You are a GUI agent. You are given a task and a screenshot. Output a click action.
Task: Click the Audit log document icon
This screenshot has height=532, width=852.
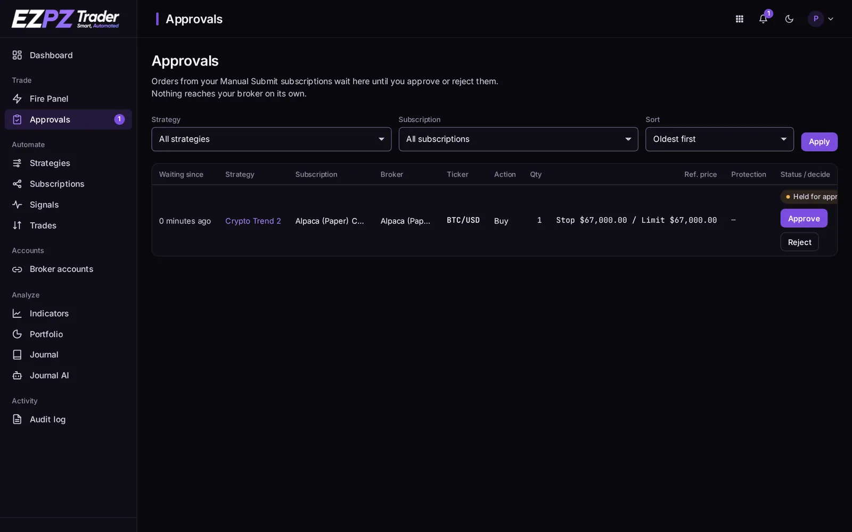(x=17, y=419)
